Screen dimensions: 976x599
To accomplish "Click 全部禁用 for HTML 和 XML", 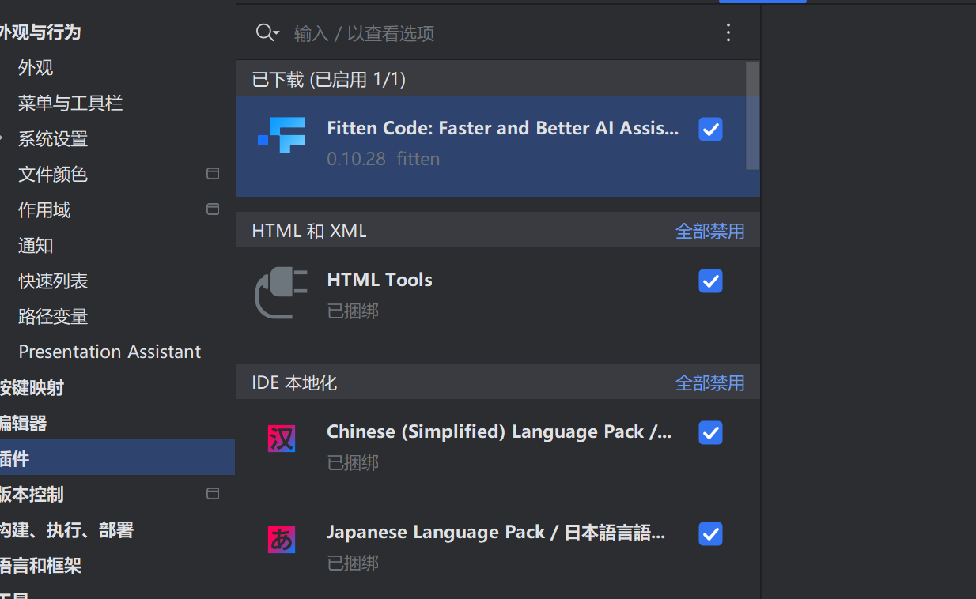I will (x=709, y=232).
